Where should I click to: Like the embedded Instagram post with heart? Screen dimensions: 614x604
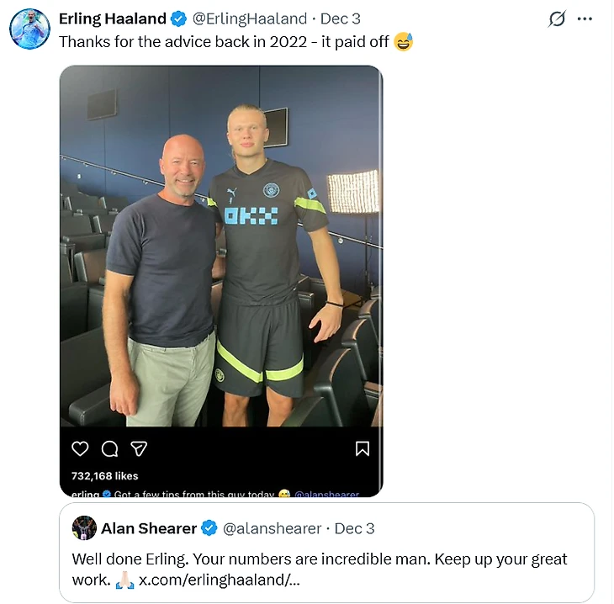pyautogui.click(x=80, y=448)
